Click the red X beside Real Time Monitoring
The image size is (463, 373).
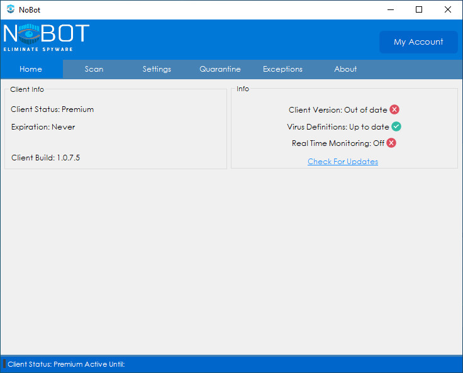pyautogui.click(x=391, y=143)
